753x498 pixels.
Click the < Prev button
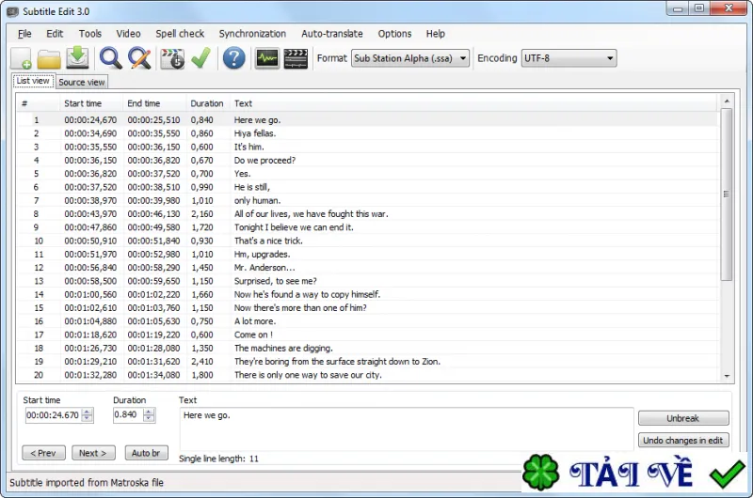click(43, 453)
